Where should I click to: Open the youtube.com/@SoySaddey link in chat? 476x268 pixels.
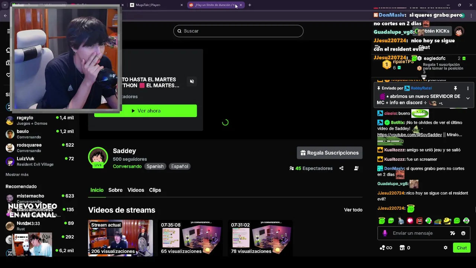coord(409,135)
